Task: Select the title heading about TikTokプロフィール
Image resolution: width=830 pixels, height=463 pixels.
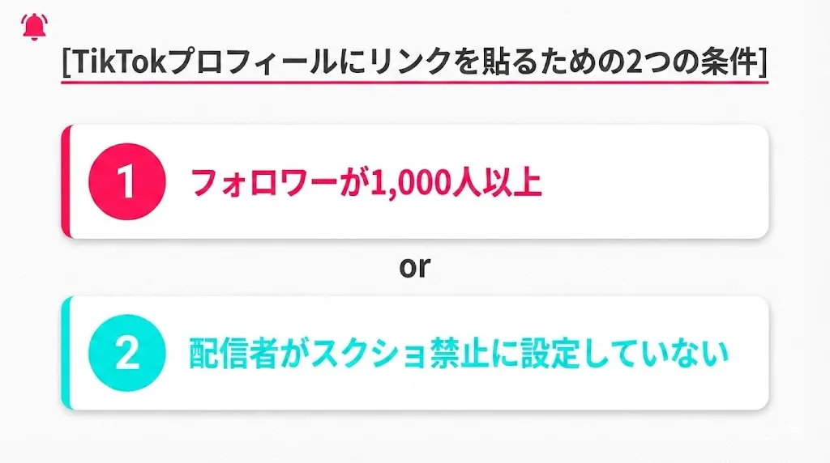Action: point(414,62)
